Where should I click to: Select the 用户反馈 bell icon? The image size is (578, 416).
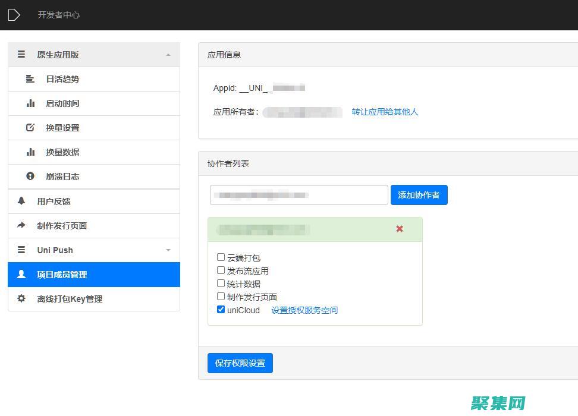coord(21,201)
